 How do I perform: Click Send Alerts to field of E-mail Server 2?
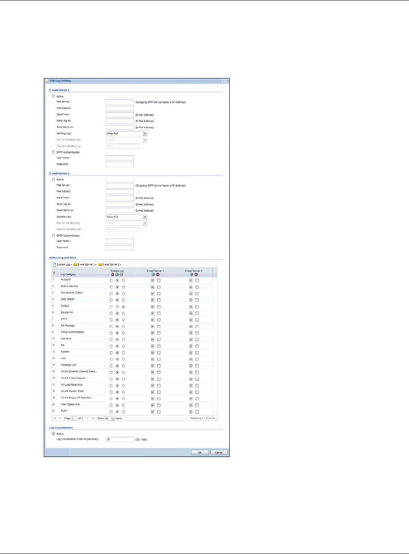(x=120, y=211)
